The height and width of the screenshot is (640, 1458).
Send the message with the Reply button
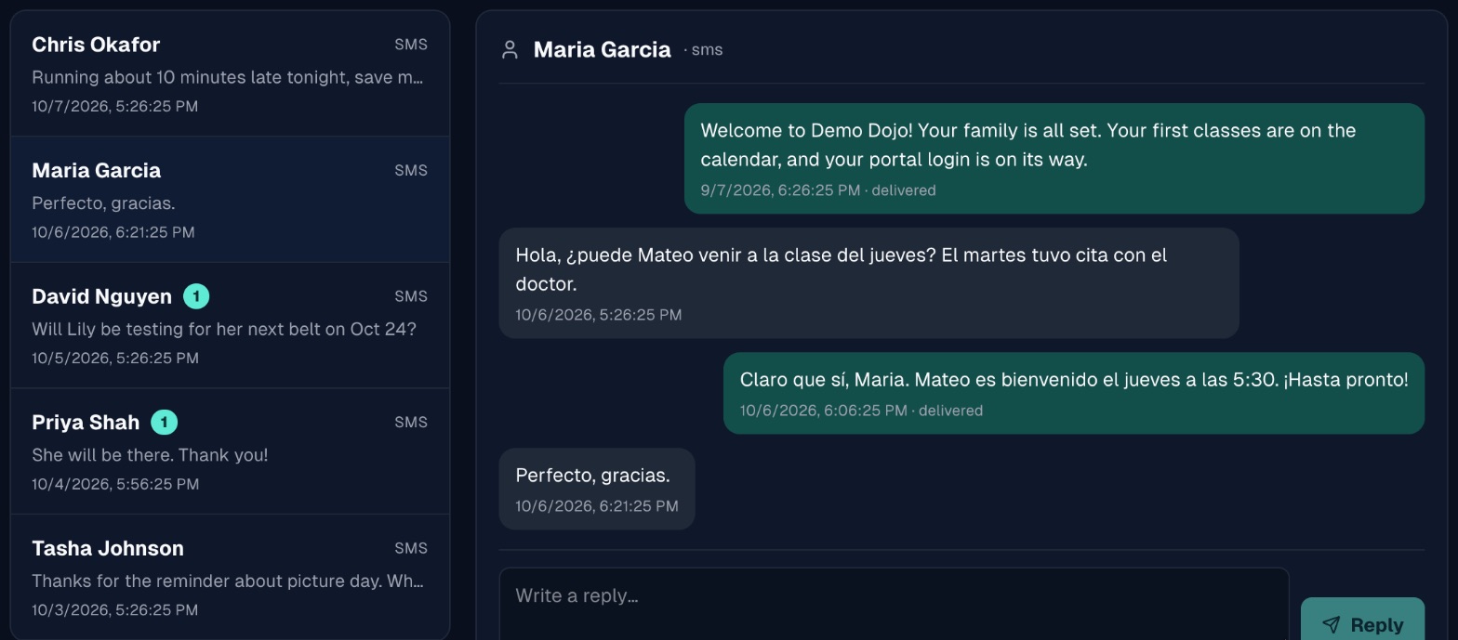(1362, 619)
